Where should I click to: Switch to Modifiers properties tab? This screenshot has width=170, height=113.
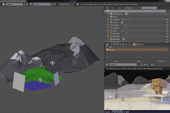click(x=129, y=44)
